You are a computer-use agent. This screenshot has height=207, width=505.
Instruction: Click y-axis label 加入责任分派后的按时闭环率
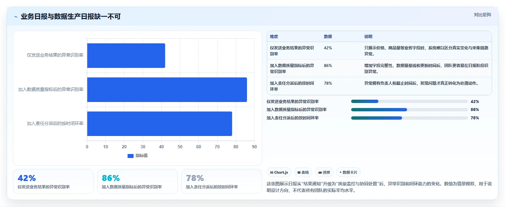click(55, 124)
